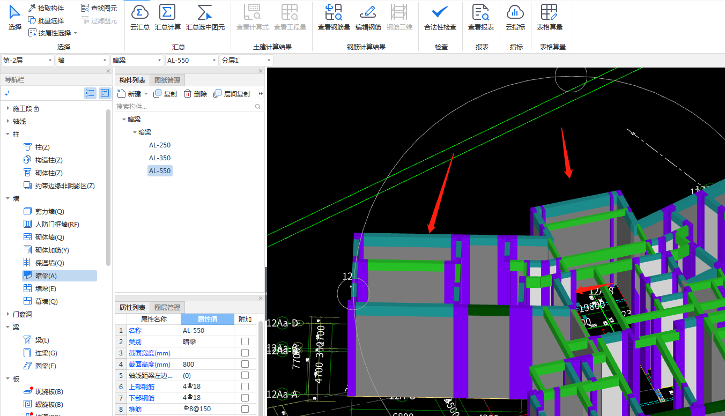The image size is (725, 416).
Task: Tick 附加 checkbox for 上部钢筋 row
Action: [x=245, y=387]
